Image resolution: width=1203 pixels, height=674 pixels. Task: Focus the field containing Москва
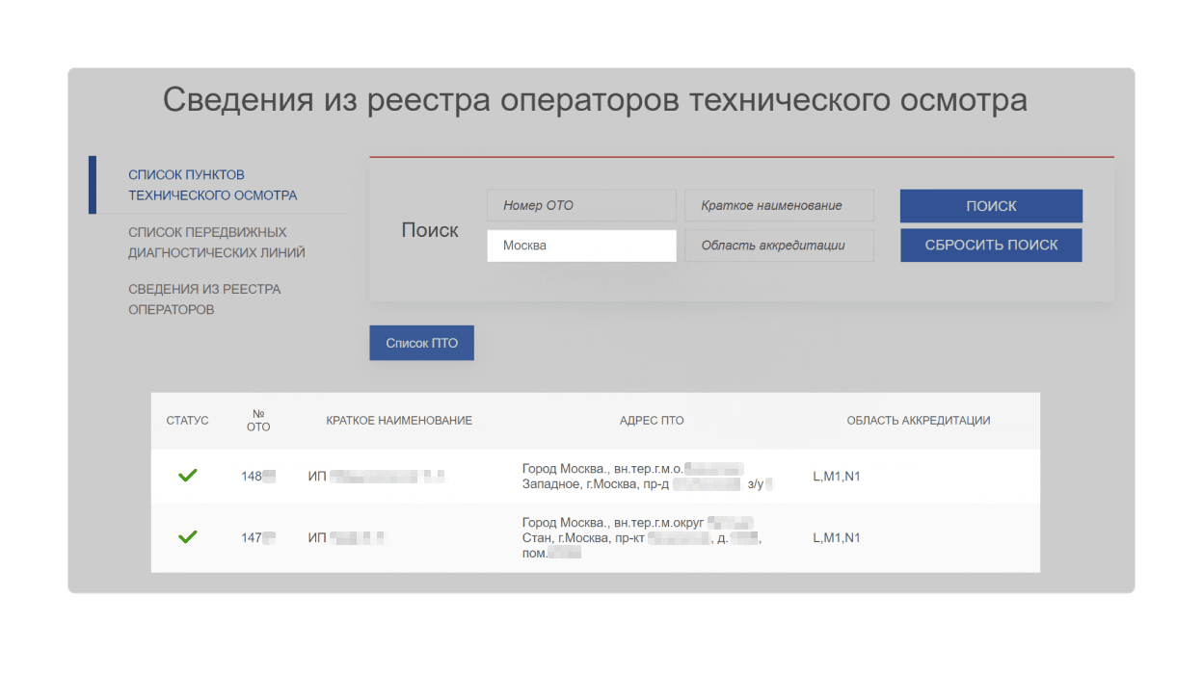click(581, 246)
